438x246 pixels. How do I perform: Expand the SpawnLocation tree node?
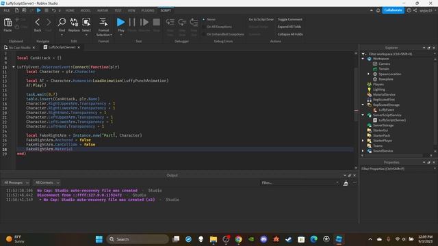coord(368,74)
